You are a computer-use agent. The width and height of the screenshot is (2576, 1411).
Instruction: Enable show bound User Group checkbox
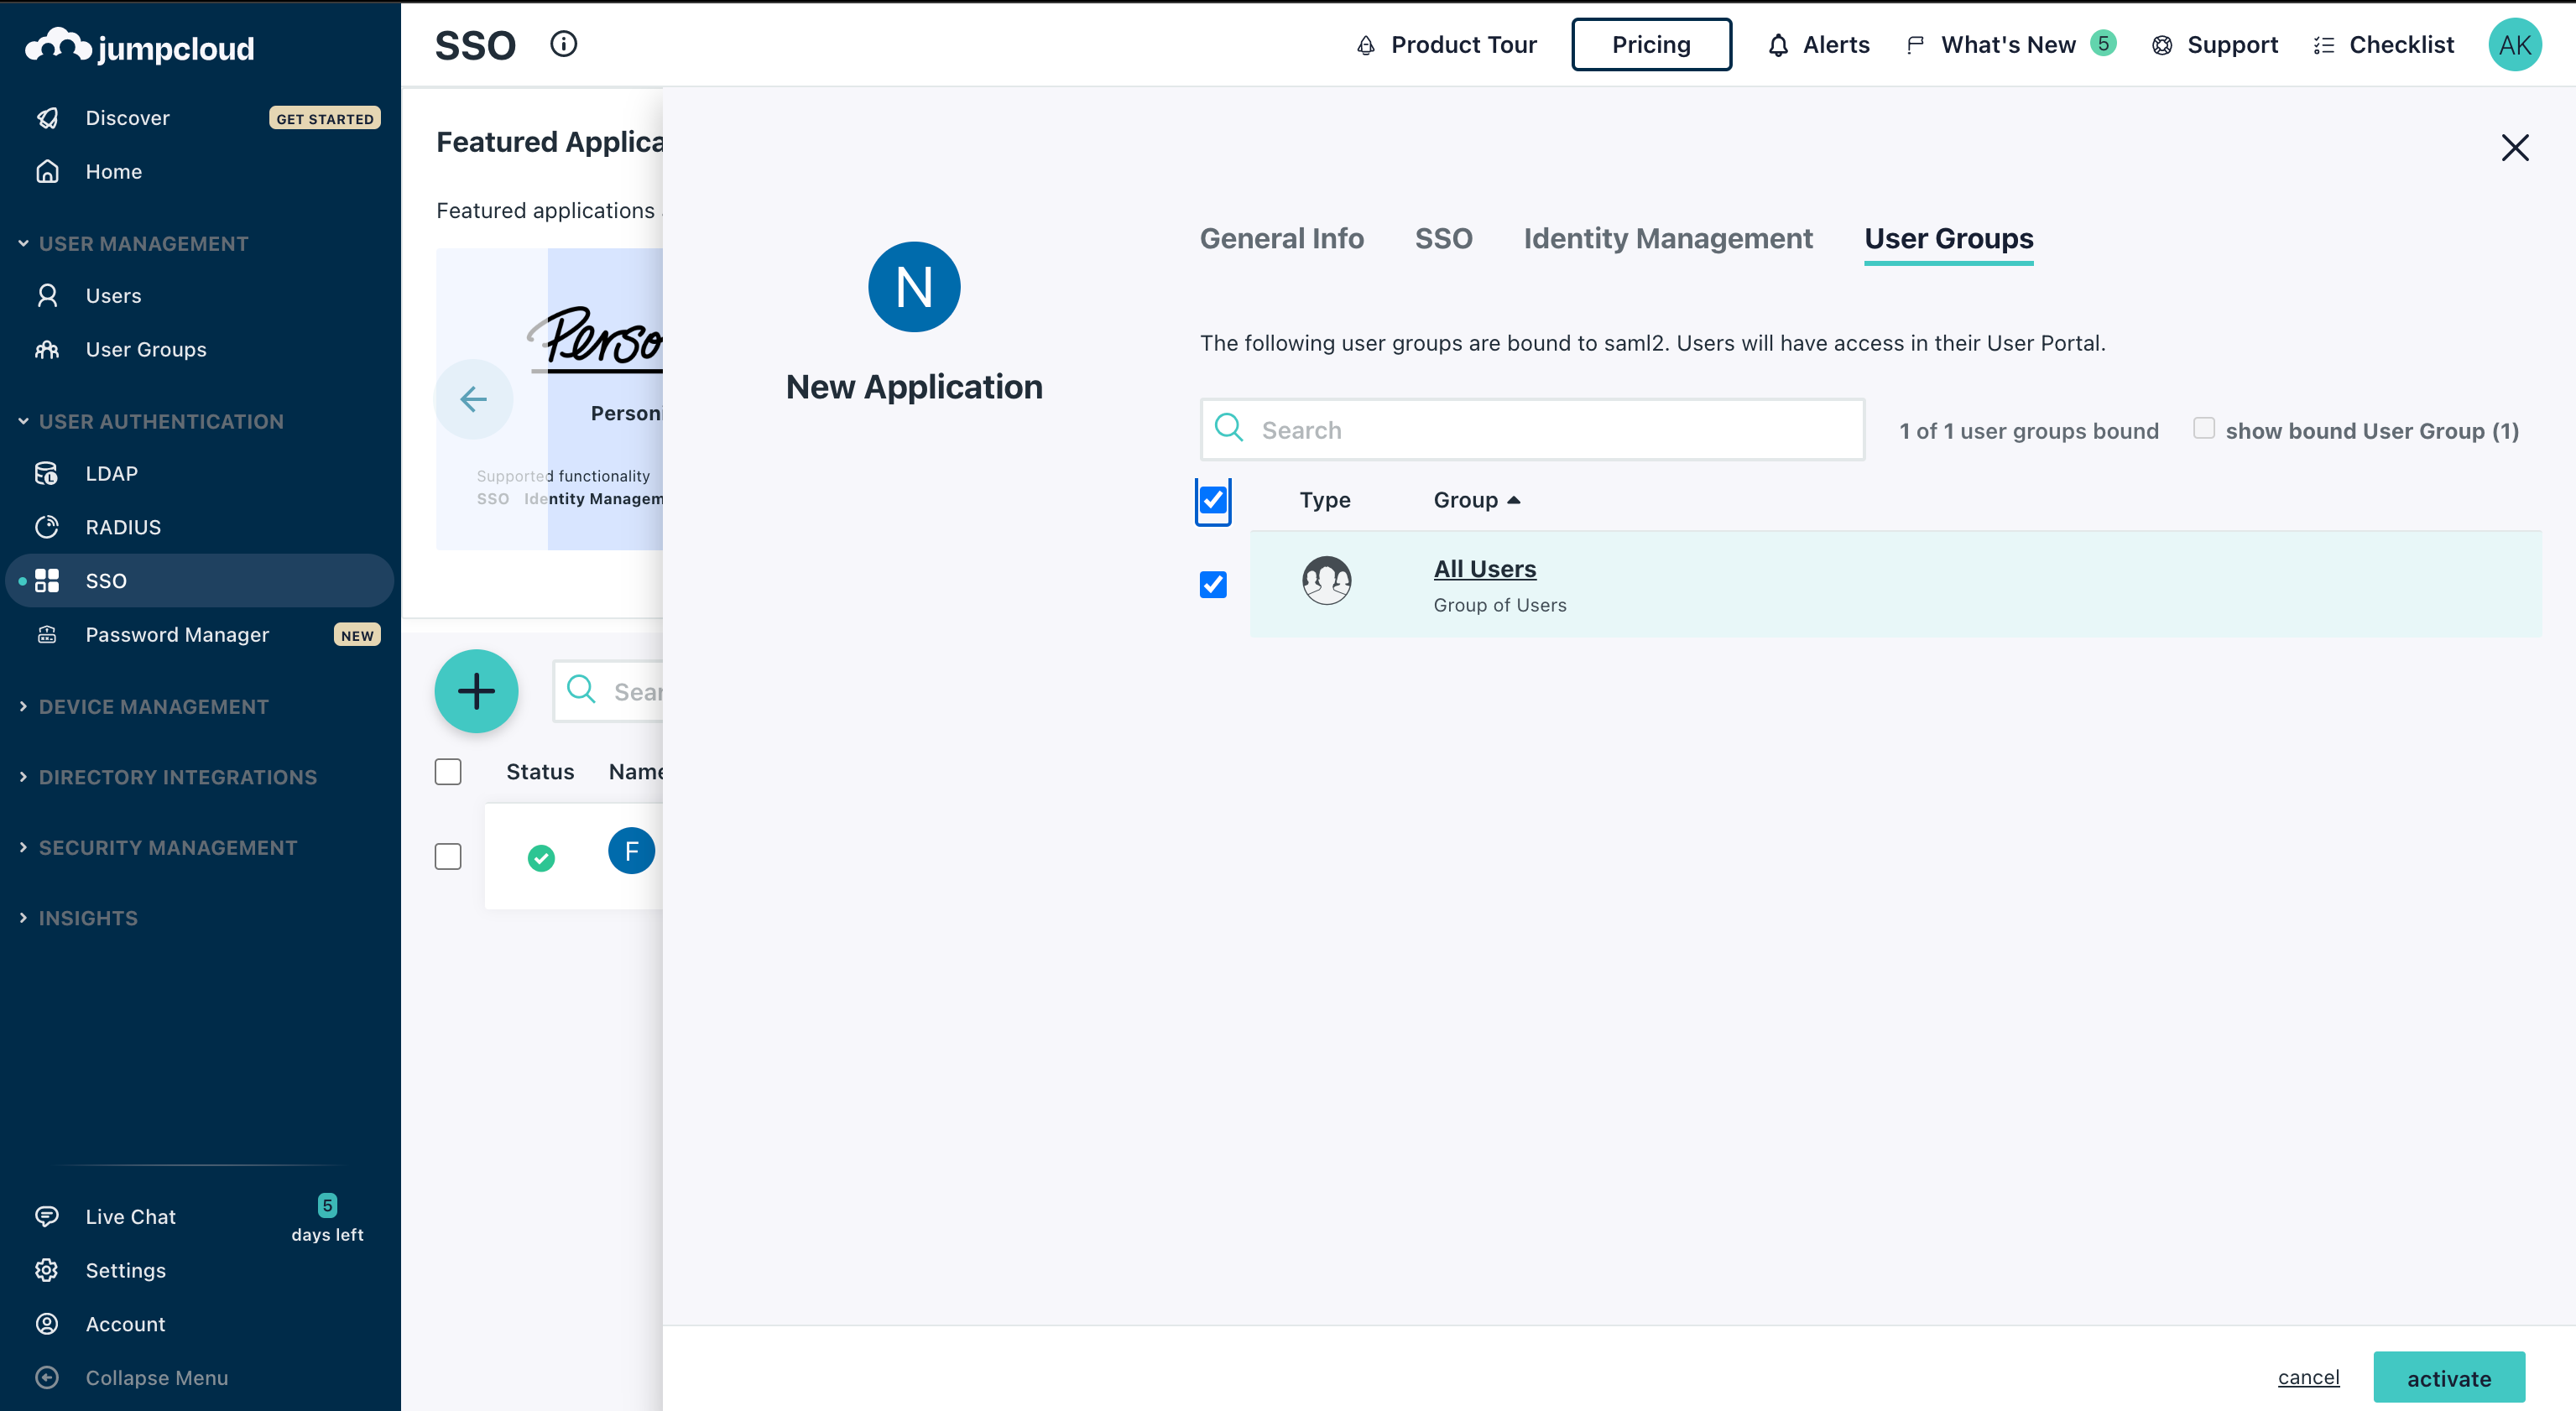click(x=2204, y=429)
